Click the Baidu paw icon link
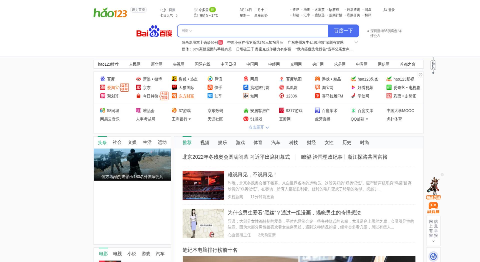 (102, 79)
